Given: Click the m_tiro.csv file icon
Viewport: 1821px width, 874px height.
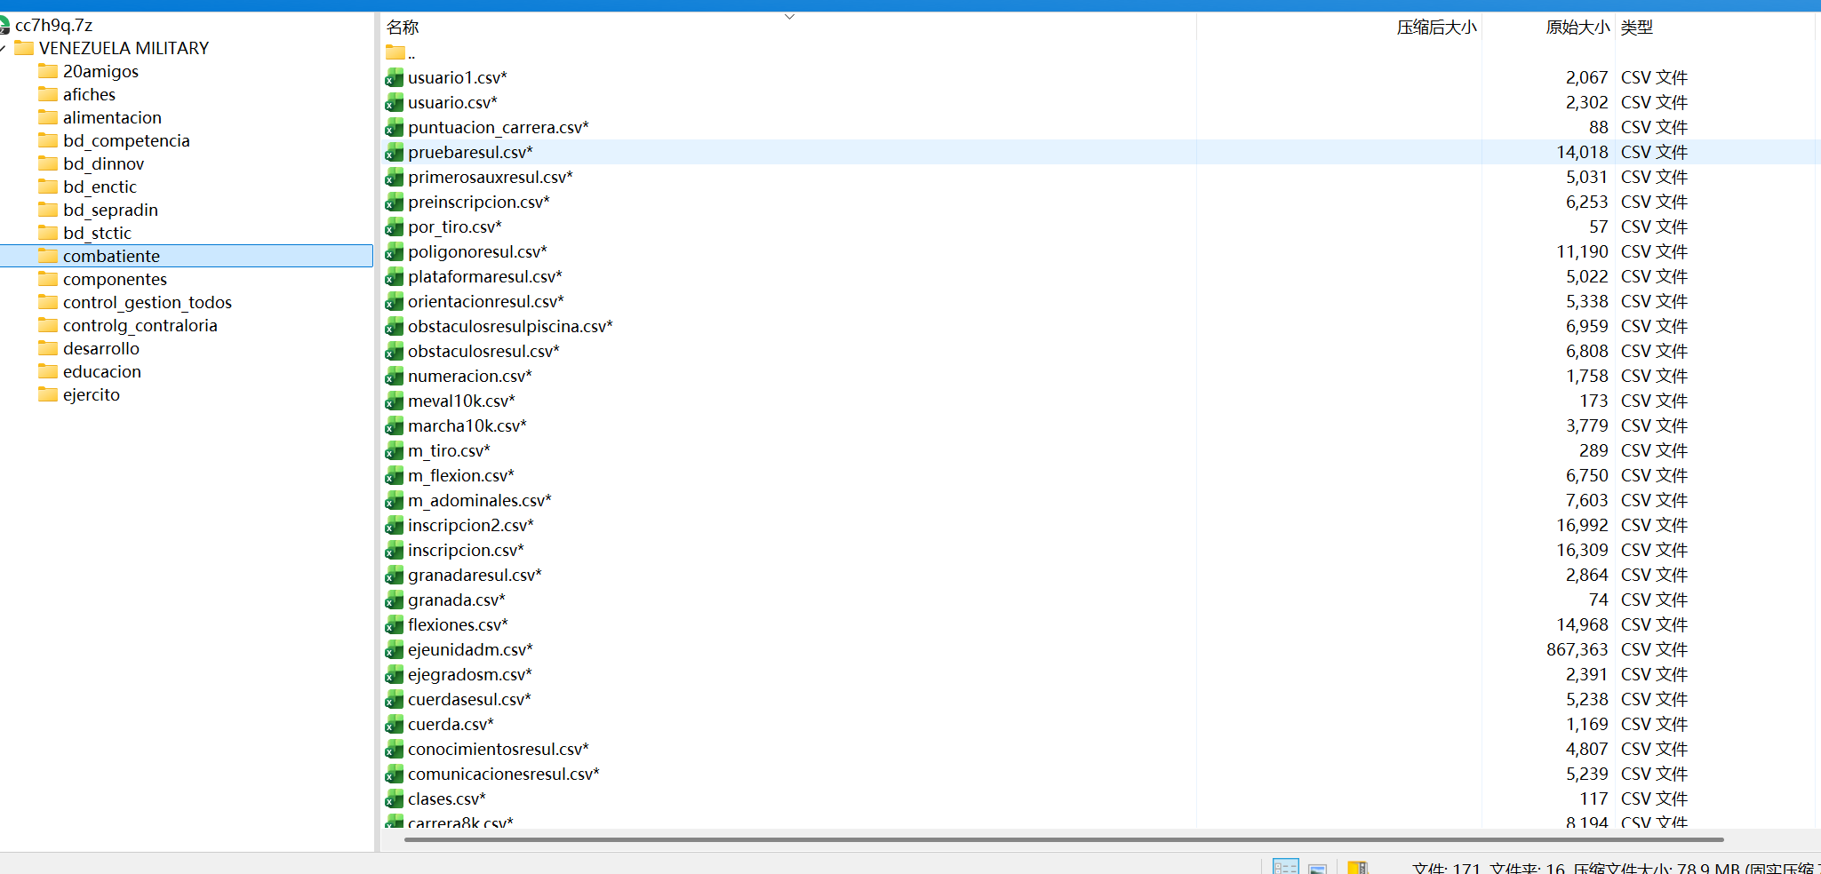Looking at the screenshot, I should pos(395,451).
